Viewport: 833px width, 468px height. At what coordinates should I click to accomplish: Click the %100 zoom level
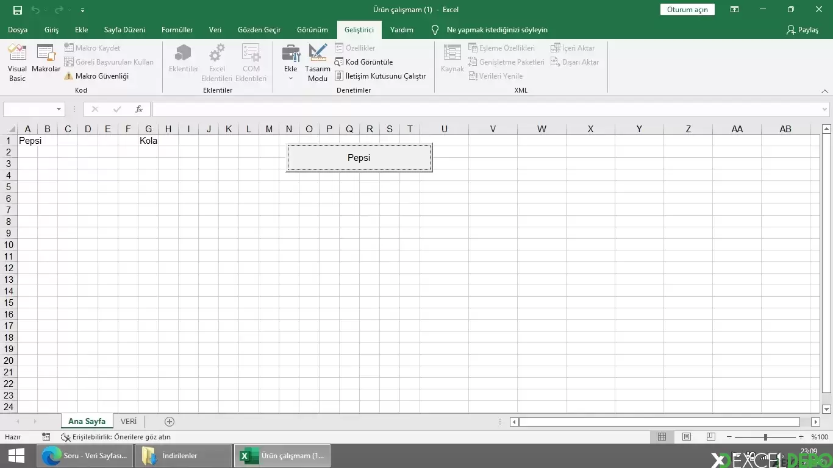pos(820,437)
